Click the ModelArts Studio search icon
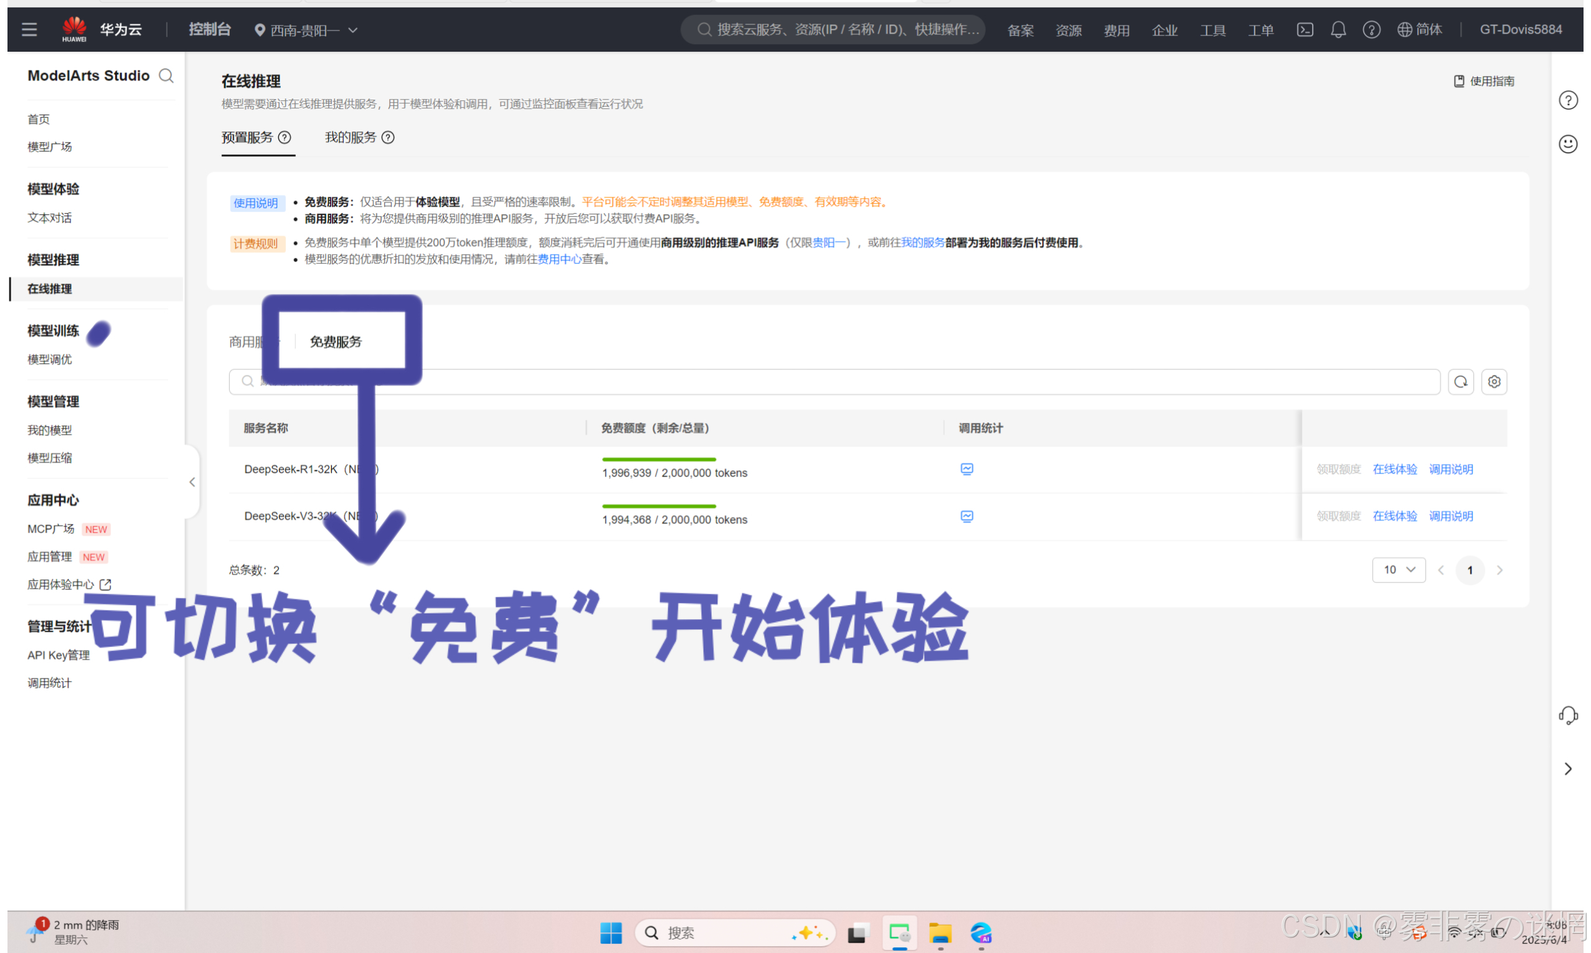 [x=166, y=76]
